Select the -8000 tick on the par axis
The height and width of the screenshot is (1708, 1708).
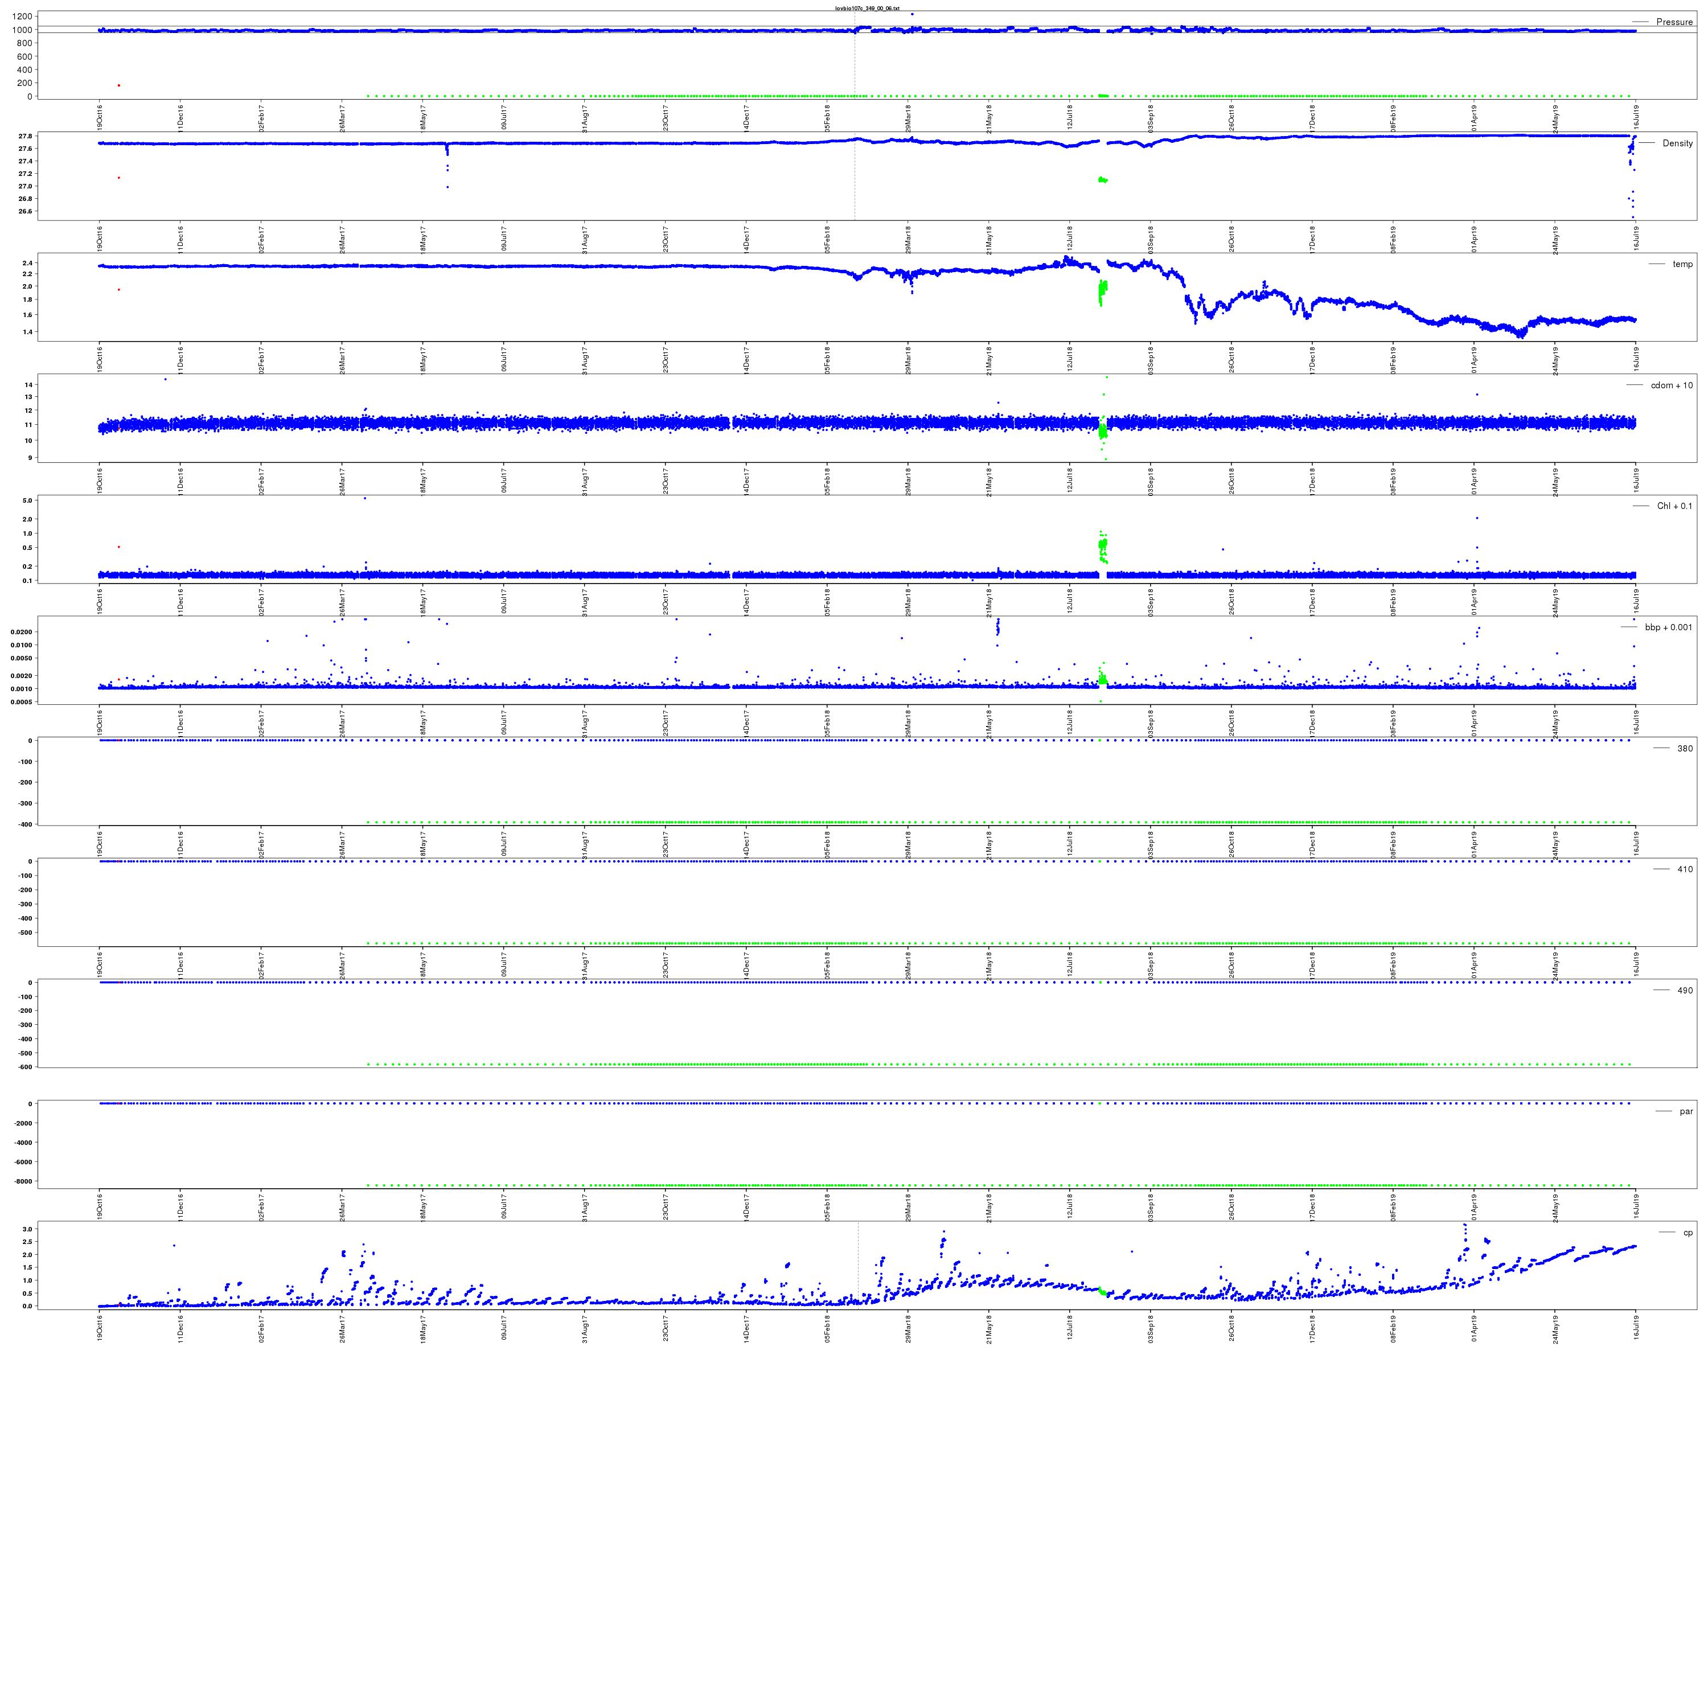tap(24, 1181)
